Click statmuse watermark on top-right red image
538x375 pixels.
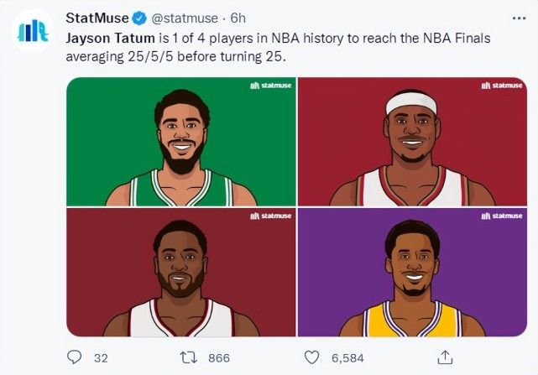[502, 86]
